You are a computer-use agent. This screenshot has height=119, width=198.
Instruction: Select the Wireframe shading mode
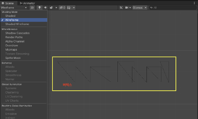(x=24, y=20)
